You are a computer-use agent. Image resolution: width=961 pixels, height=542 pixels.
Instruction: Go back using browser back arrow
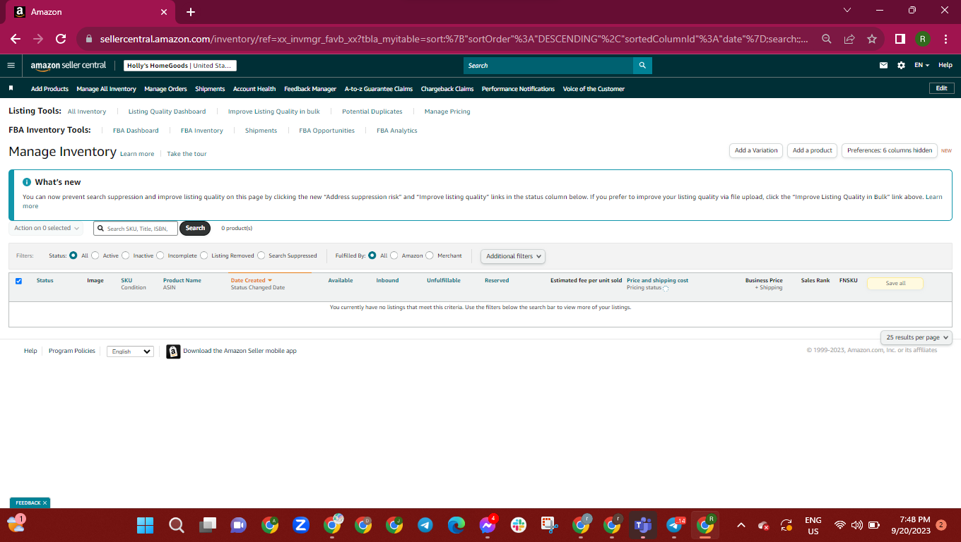(16, 39)
